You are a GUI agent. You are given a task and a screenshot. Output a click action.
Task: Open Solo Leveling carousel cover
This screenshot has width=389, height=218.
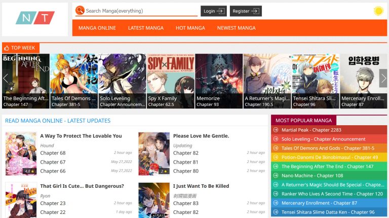pos(122,81)
